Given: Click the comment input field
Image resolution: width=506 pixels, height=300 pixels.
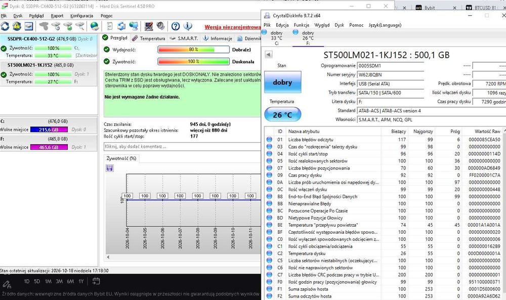Looking at the screenshot, I should (x=182, y=146).
